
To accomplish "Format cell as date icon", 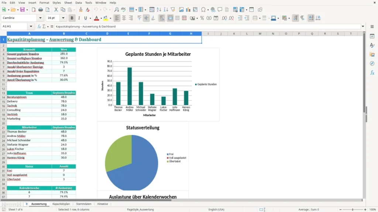I will (216, 18).
